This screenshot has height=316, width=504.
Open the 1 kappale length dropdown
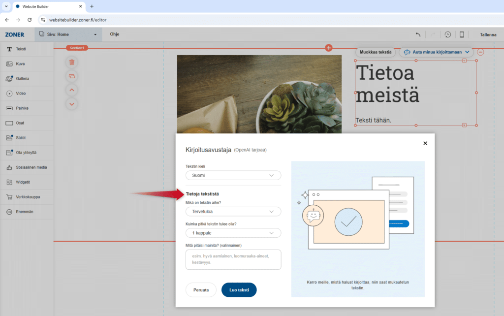point(233,233)
